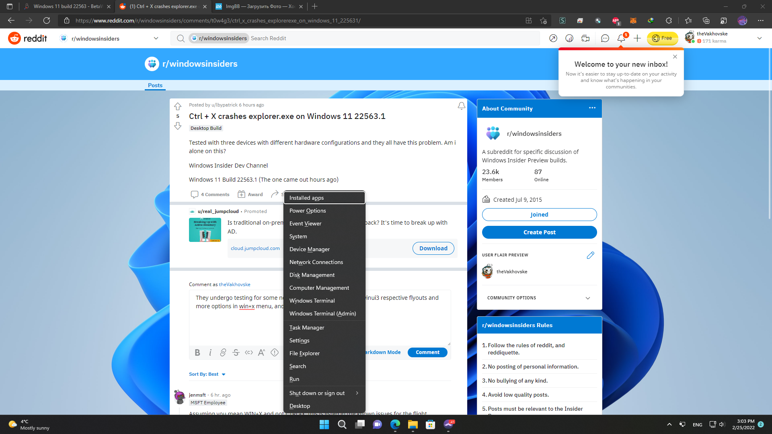Open the cloud.jumpcloud.com link
The image size is (772, 434).
255,248
